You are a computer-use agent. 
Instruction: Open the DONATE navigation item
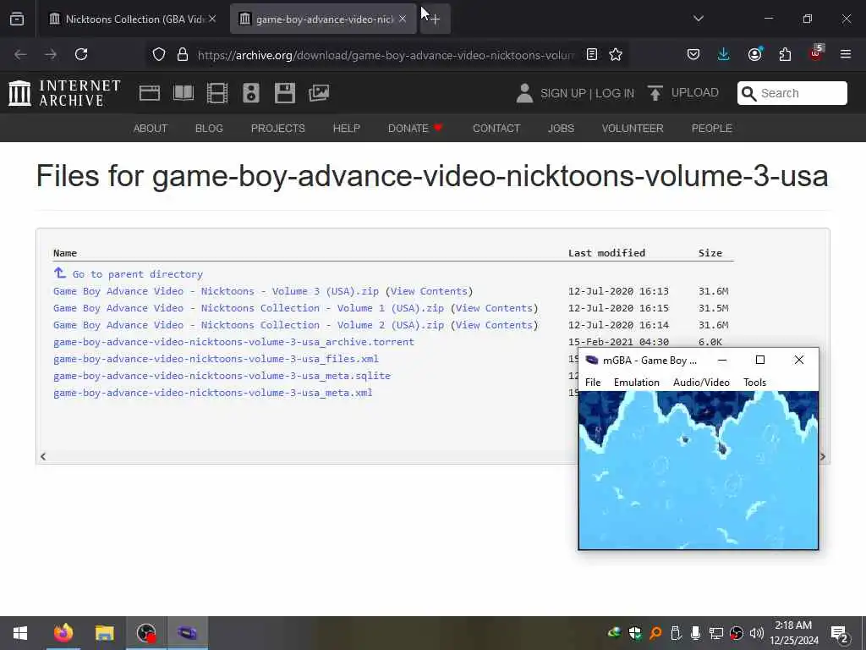[x=415, y=129]
